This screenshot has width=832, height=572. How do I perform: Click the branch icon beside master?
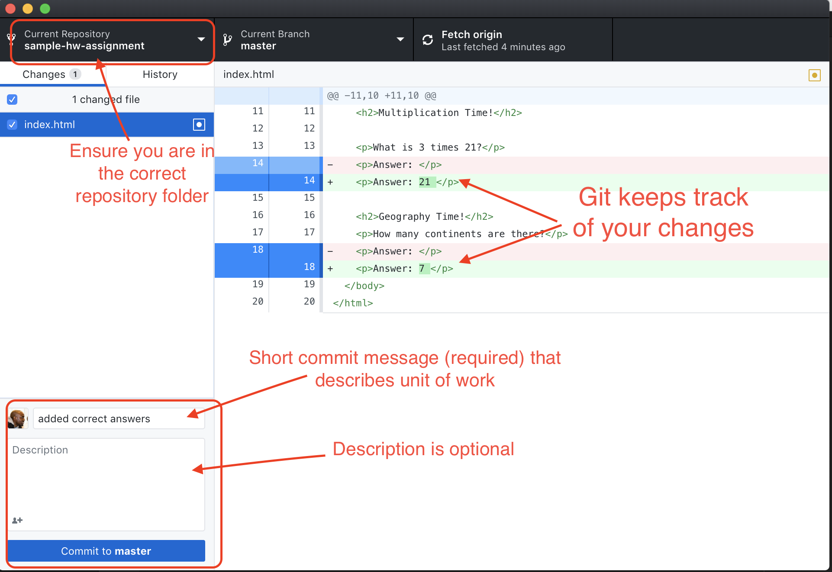tap(227, 40)
